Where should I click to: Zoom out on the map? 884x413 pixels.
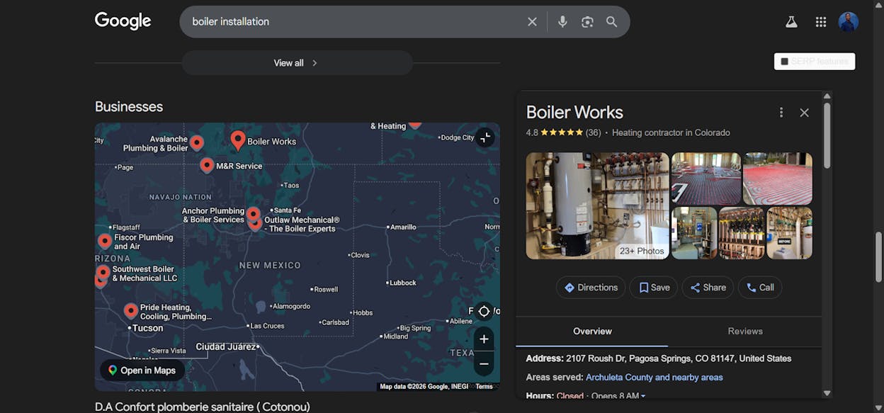(x=484, y=364)
